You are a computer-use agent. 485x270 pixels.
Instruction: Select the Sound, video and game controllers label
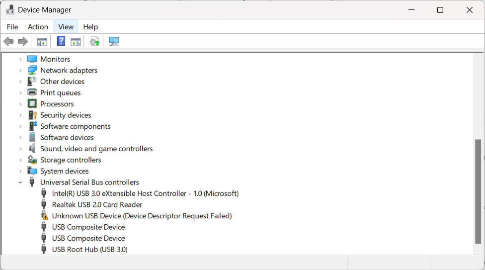click(x=96, y=149)
